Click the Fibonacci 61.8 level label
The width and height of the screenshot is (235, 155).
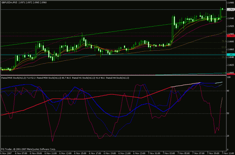click(224, 47)
